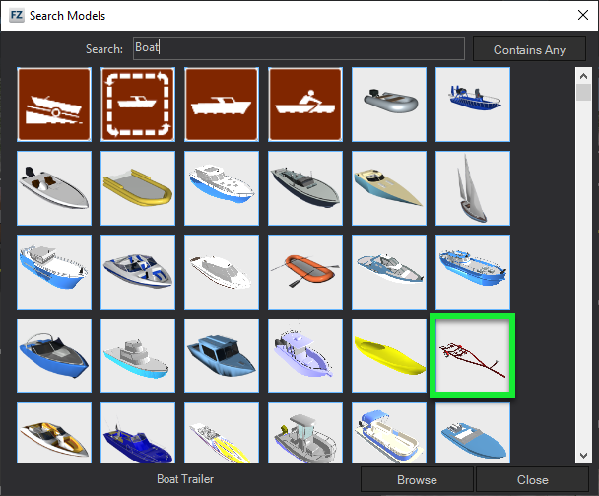Select the sailboat model thumbnail
The image size is (599, 496).
pos(473,188)
